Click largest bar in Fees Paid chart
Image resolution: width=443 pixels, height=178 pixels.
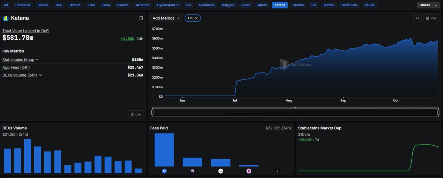tap(164, 150)
